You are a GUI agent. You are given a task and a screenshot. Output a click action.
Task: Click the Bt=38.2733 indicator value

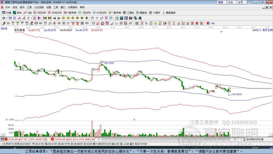pyautogui.click(x=97, y=30)
